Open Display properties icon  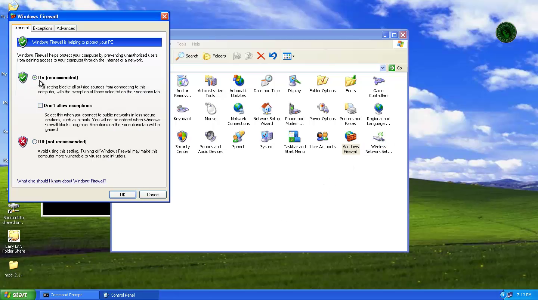[x=294, y=84]
